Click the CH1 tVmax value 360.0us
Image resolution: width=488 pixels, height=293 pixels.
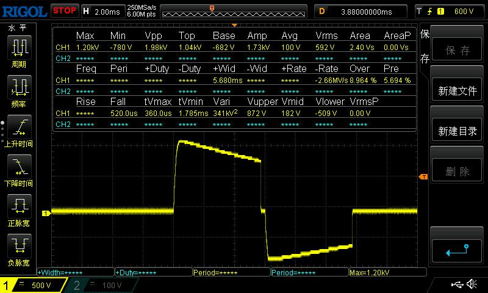pyautogui.click(x=158, y=114)
